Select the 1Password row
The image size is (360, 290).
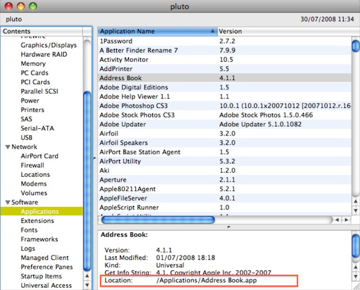point(225,41)
